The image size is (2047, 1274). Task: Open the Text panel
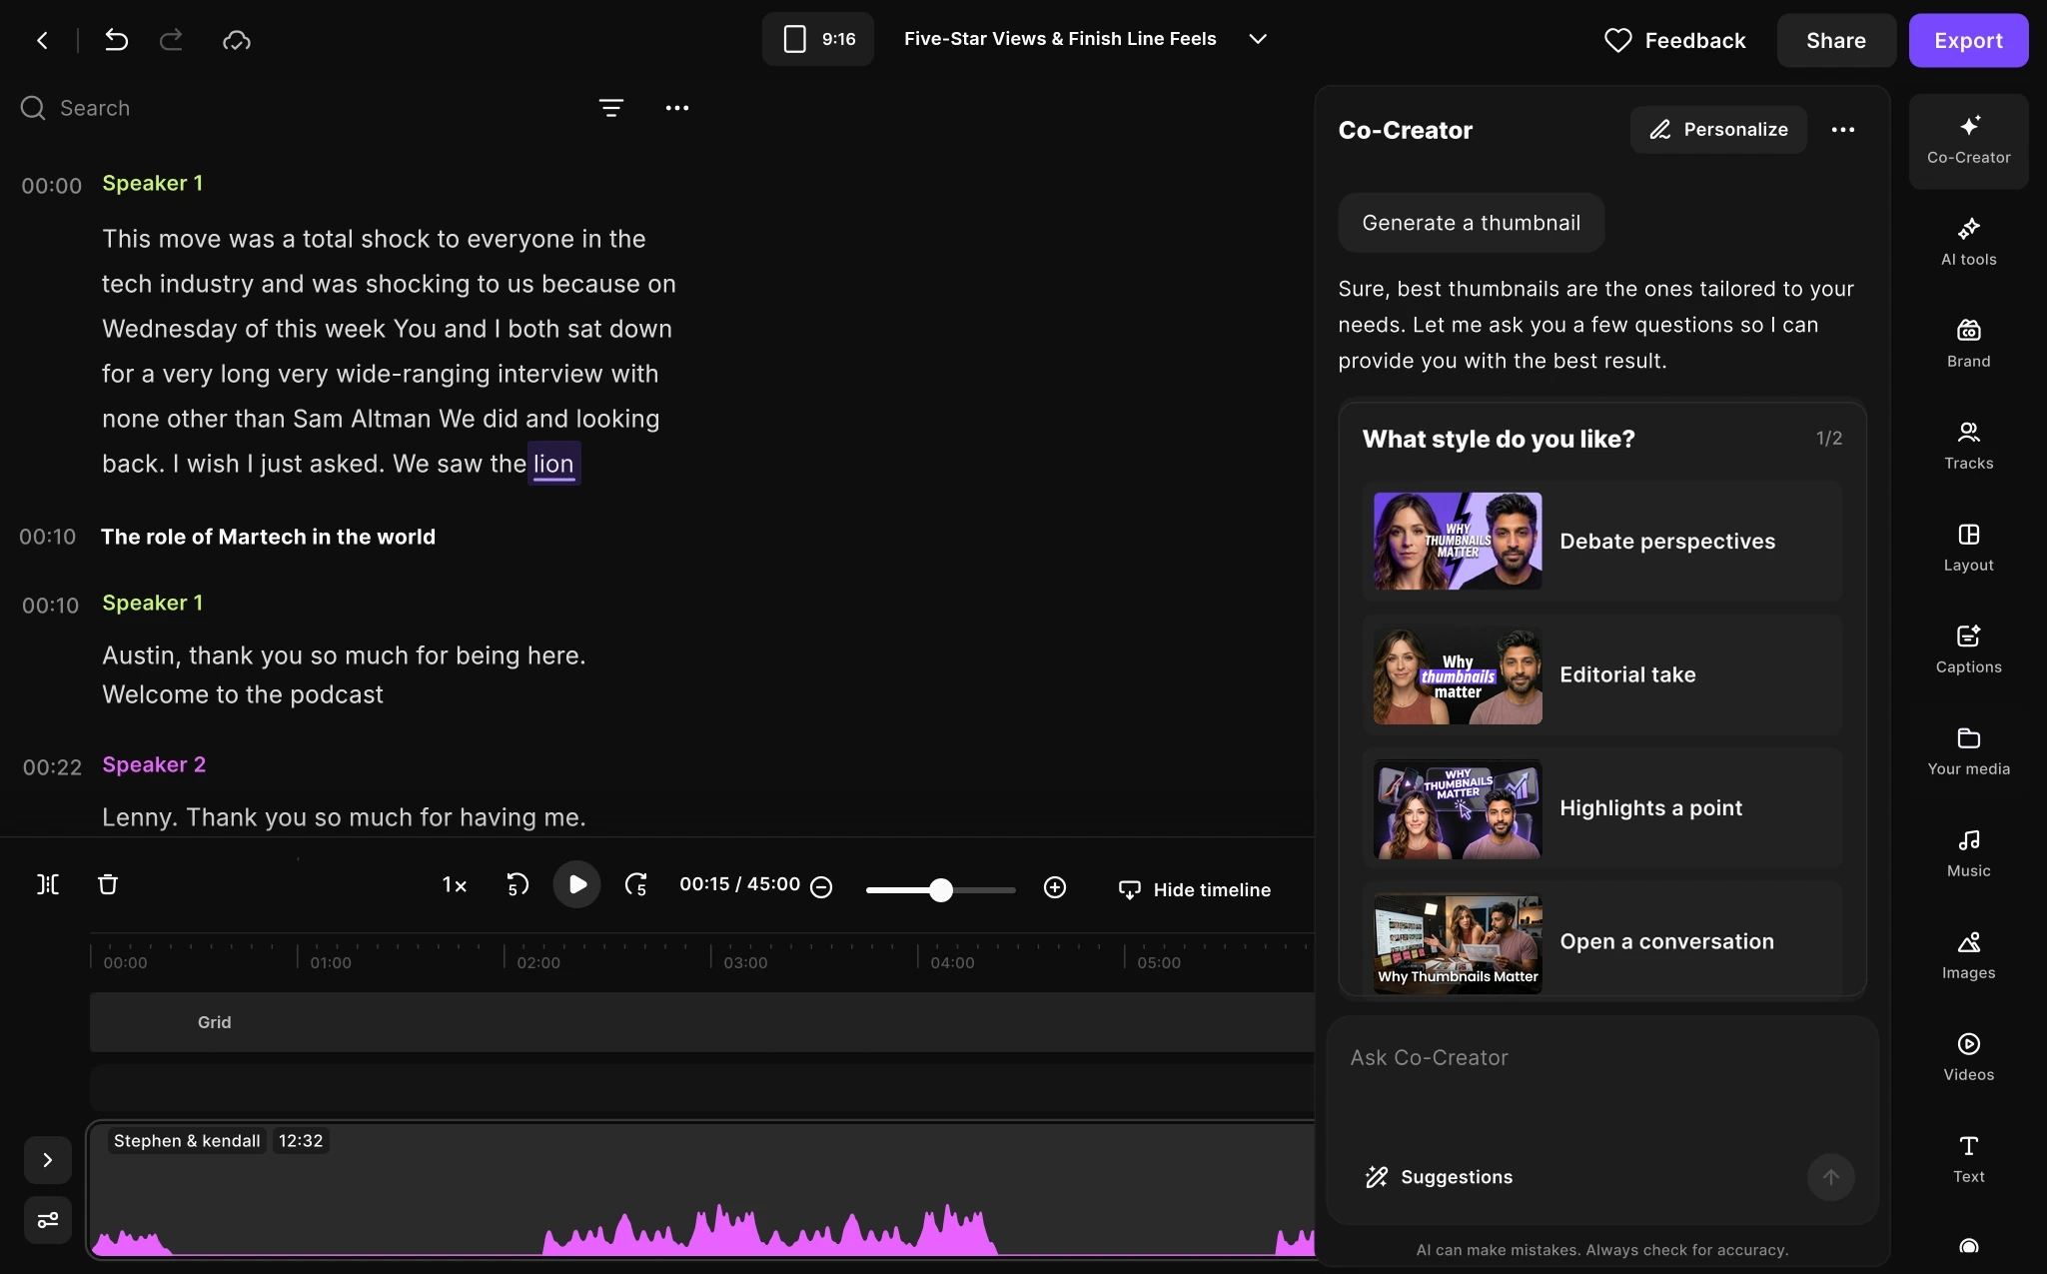1968,1159
